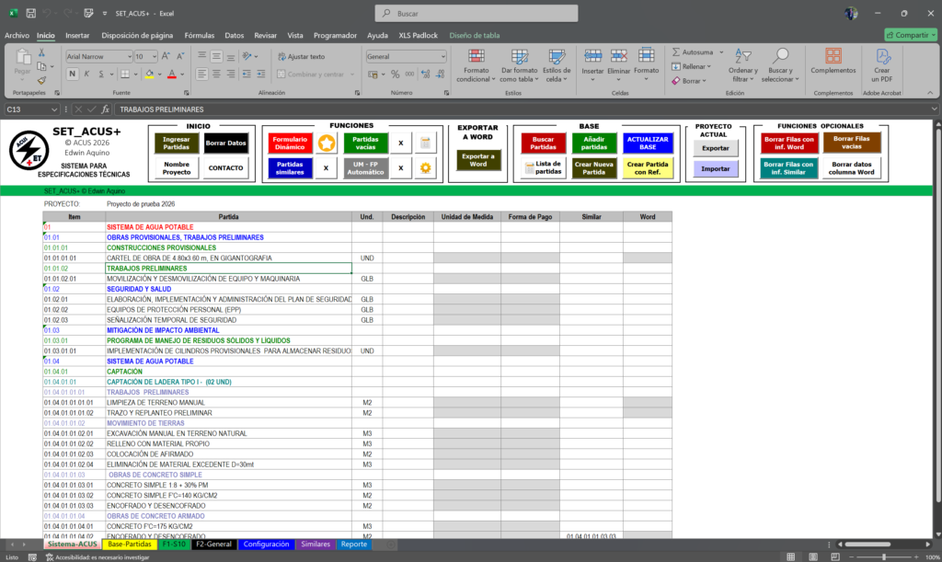Click the Bold (N) formatting icon
The width and height of the screenshot is (942, 562).
(x=72, y=74)
